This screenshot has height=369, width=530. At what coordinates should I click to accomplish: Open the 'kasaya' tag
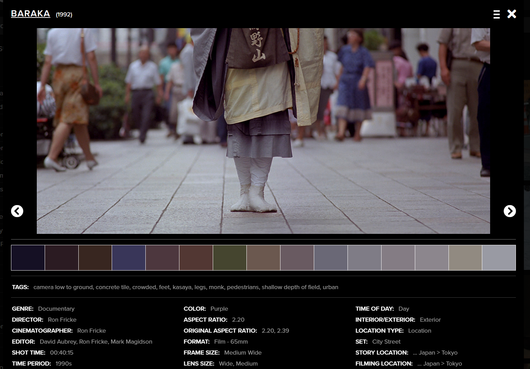[181, 287]
